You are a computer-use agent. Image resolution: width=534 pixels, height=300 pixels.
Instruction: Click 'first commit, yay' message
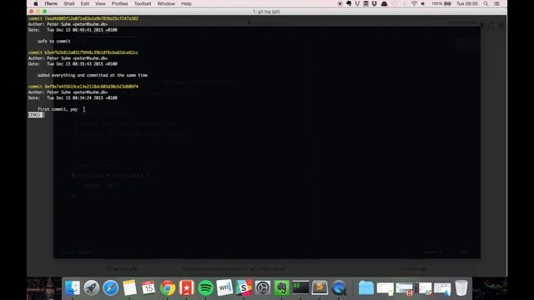[x=58, y=109]
